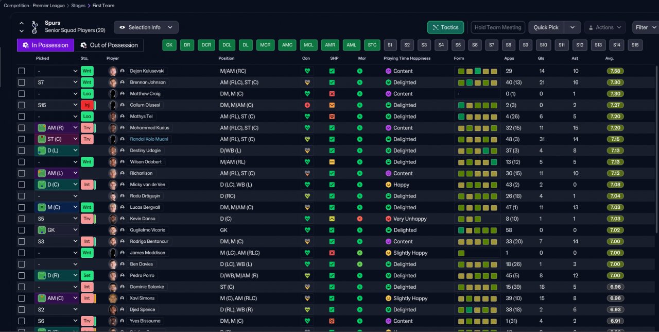Tick the checkbox for Djed Spence

coord(22,309)
